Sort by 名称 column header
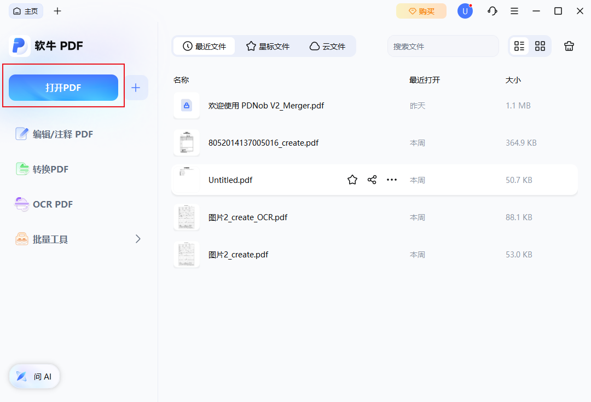Screen dimensions: 591x402 click(181, 80)
